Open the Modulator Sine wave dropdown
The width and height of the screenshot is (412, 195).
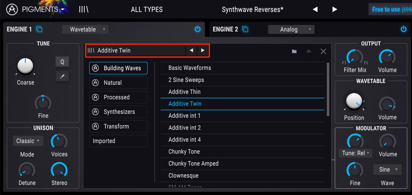click(387, 170)
